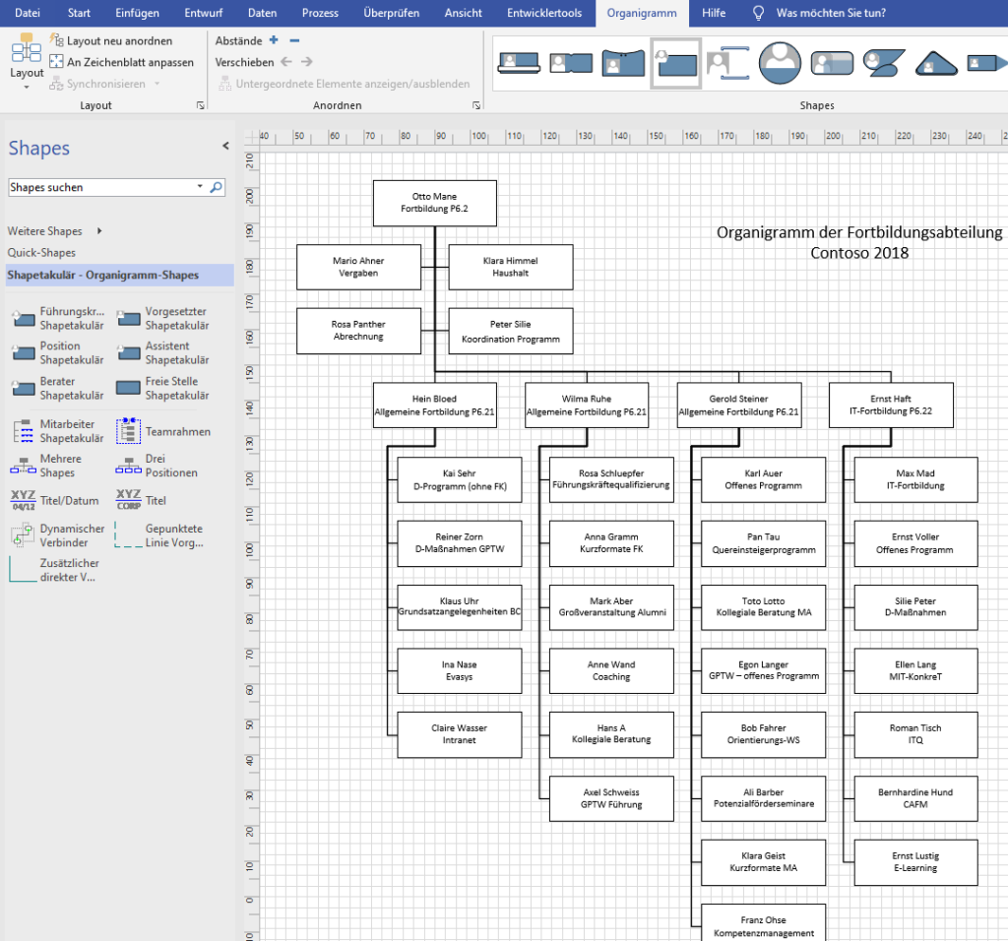Select the Teamrahmen shape

(x=163, y=431)
